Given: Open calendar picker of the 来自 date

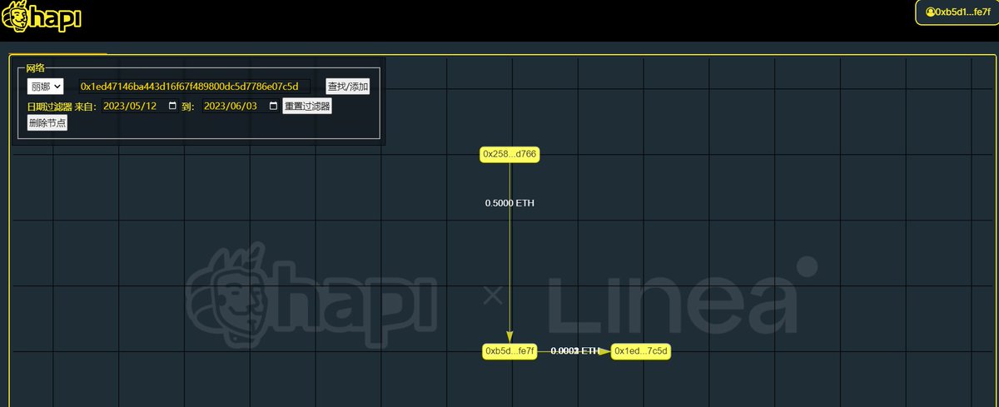Looking at the screenshot, I should coord(172,107).
